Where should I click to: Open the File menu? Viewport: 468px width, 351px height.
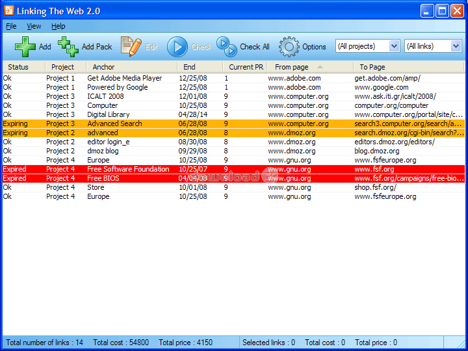coord(11,26)
